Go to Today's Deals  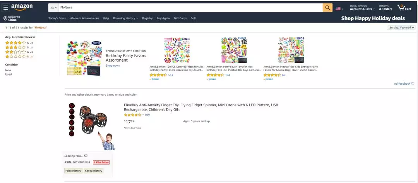pos(57,18)
